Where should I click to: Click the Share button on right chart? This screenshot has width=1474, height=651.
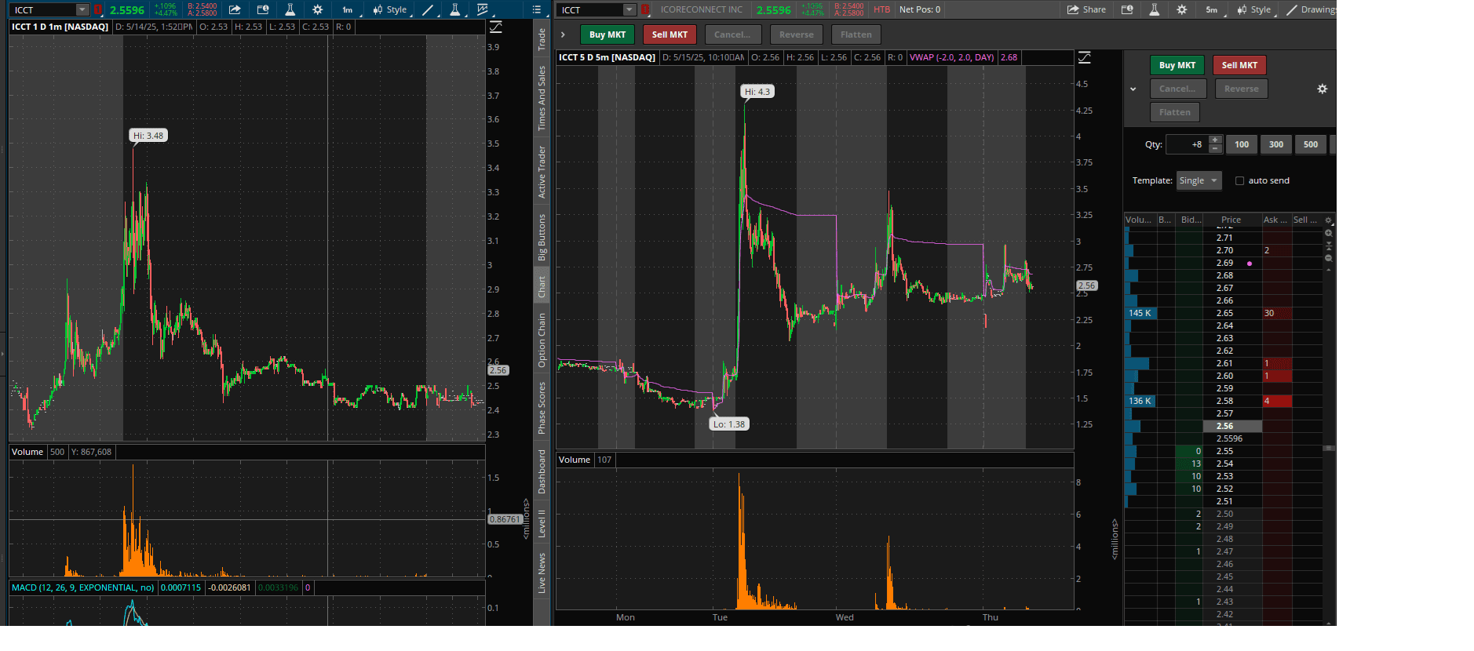click(x=1087, y=9)
